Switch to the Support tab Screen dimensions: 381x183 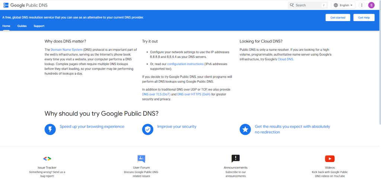[x=39, y=26]
